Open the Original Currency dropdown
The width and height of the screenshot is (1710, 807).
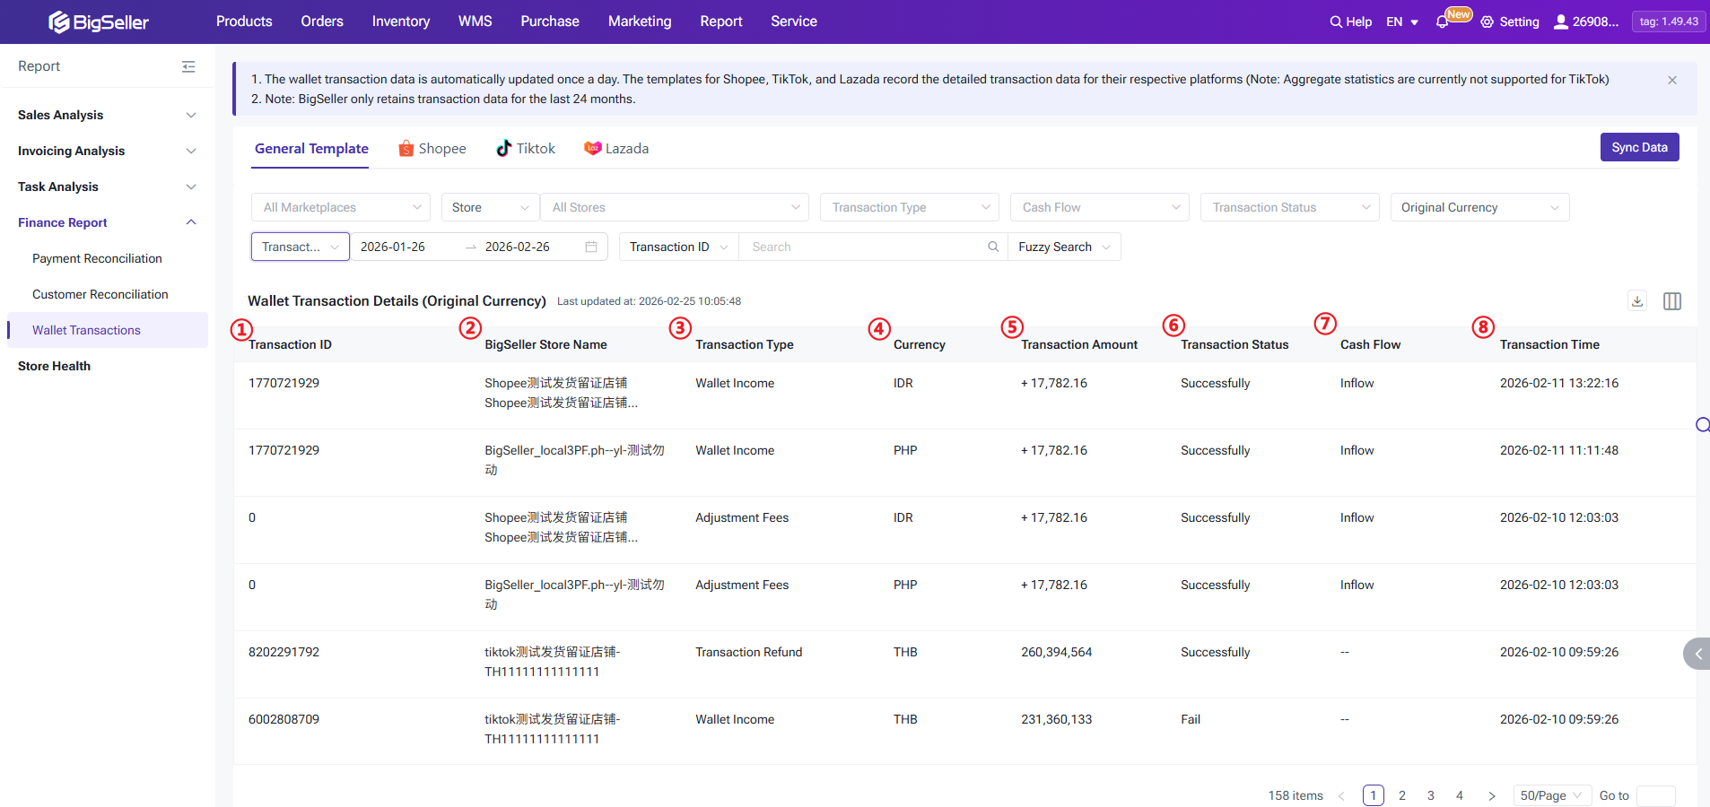tap(1478, 207)
